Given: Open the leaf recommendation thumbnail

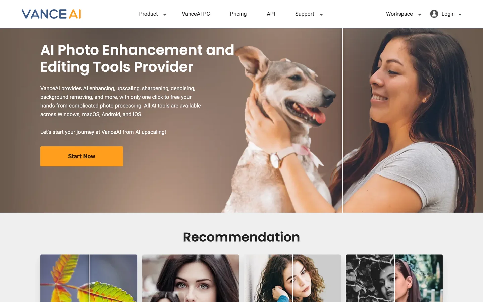Looking at the screenshot, I should pos(89,278).
